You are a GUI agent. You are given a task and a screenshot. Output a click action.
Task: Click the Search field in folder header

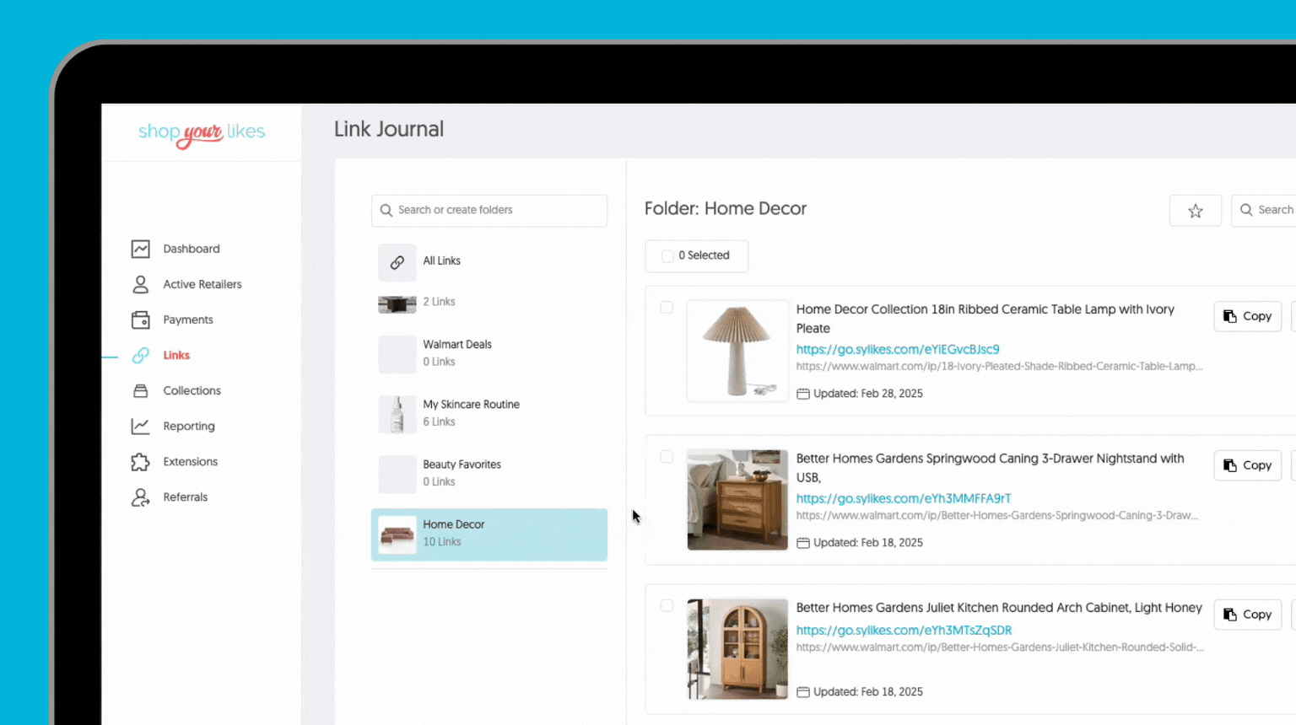(1264, 210)
